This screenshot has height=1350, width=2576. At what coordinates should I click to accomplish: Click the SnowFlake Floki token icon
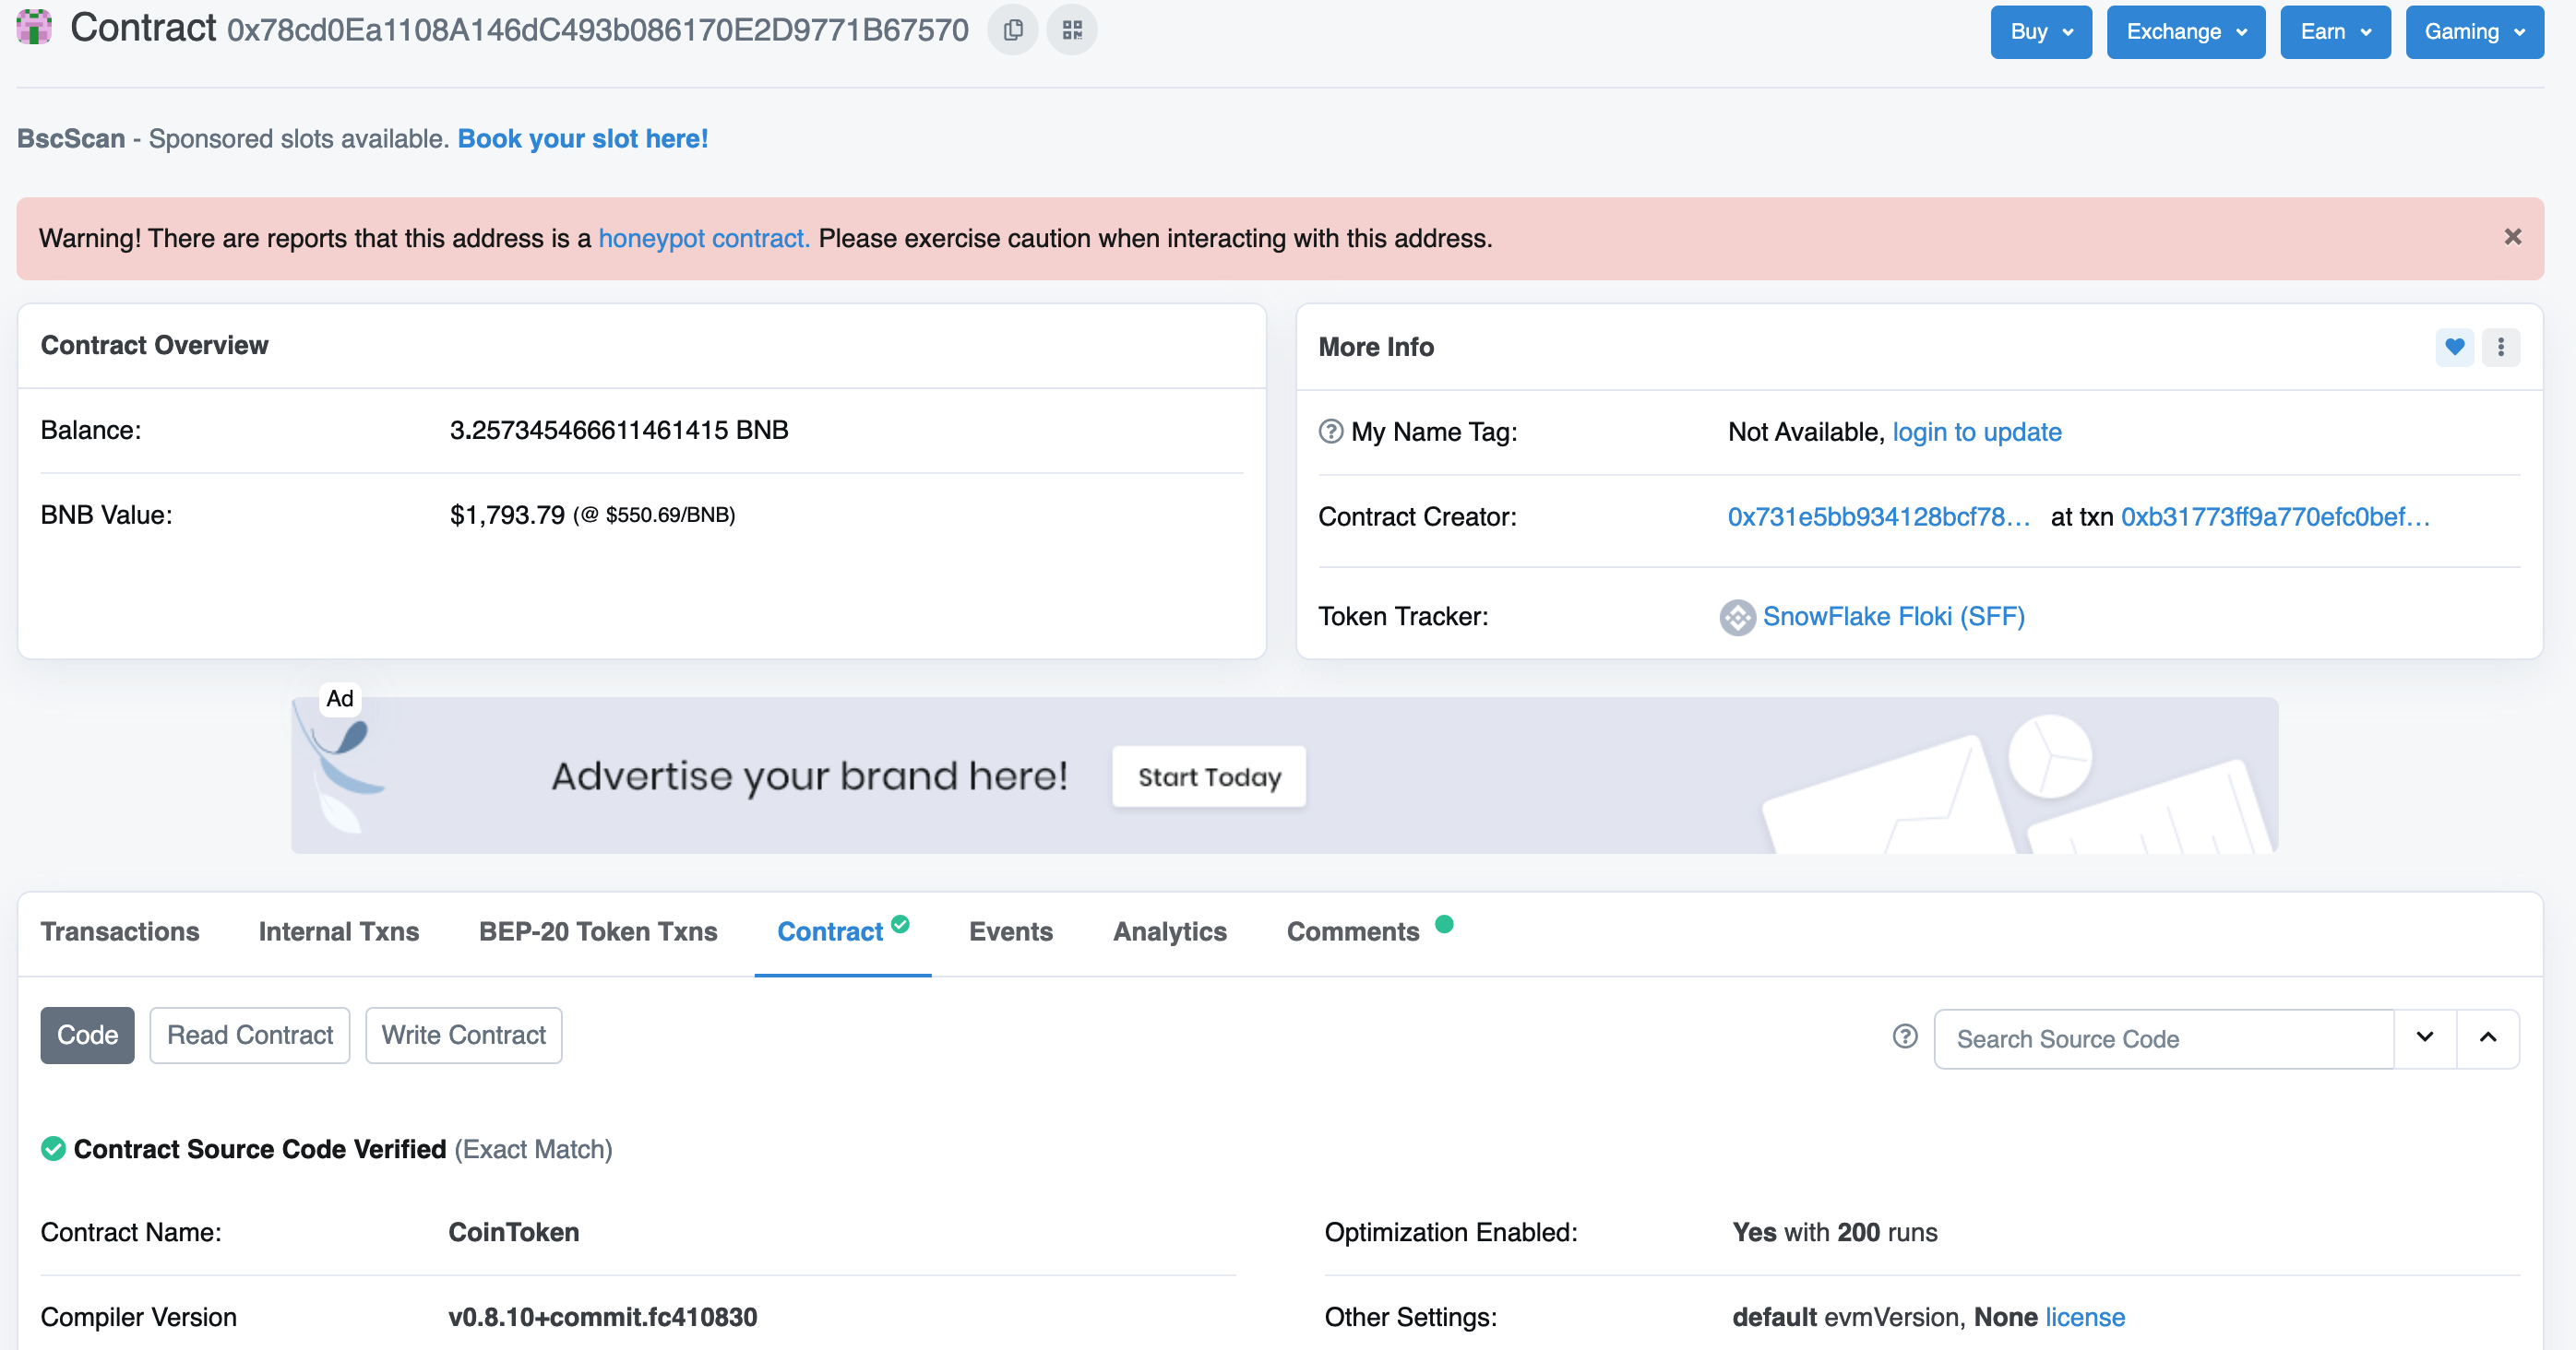(1737, 618)
